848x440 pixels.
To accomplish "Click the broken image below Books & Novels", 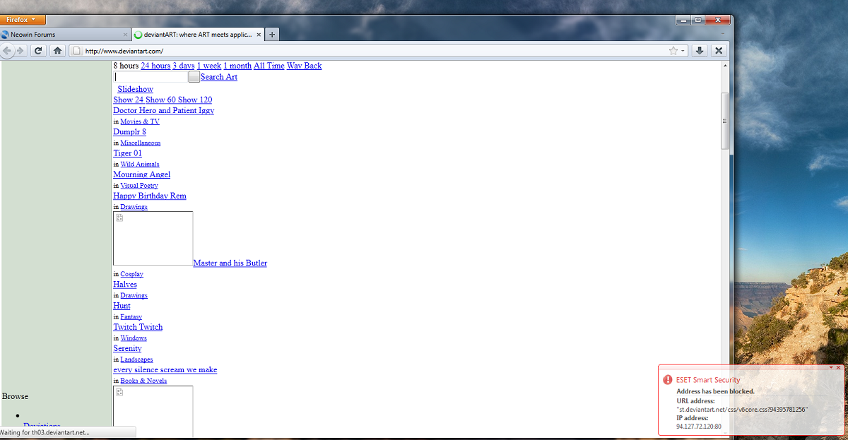I will point(153,412).
